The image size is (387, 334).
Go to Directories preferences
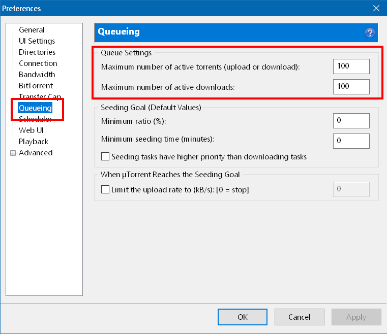(37, 52)
